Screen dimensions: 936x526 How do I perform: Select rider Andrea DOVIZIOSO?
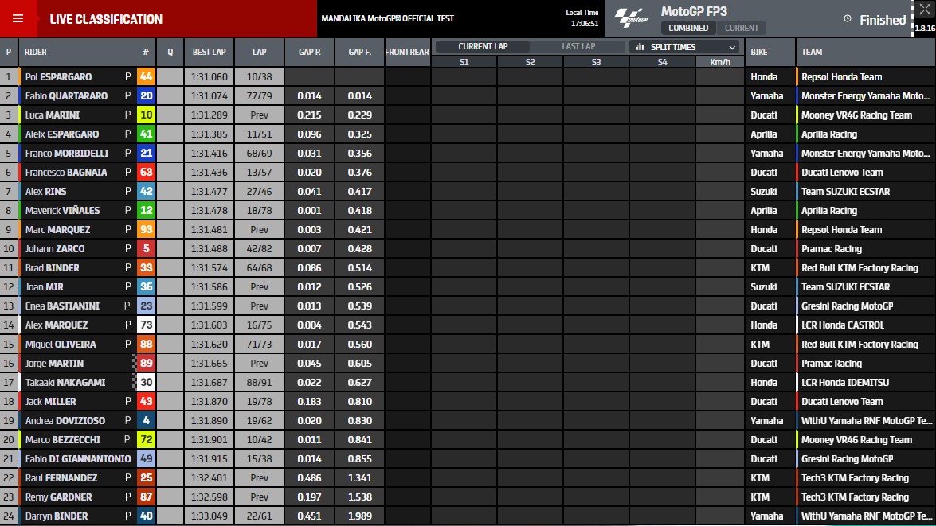[x=65, y=420]
